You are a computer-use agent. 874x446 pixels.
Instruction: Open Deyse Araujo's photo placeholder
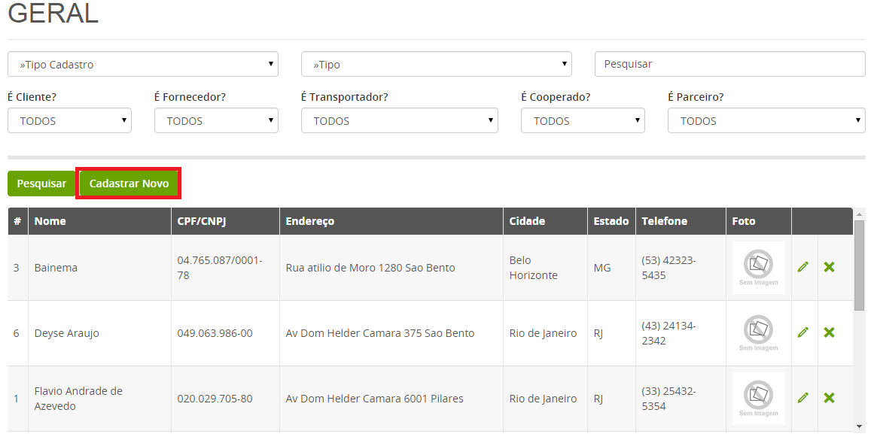click(x=758, y=333)
